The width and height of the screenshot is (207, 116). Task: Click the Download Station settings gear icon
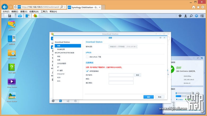(53, 101)
